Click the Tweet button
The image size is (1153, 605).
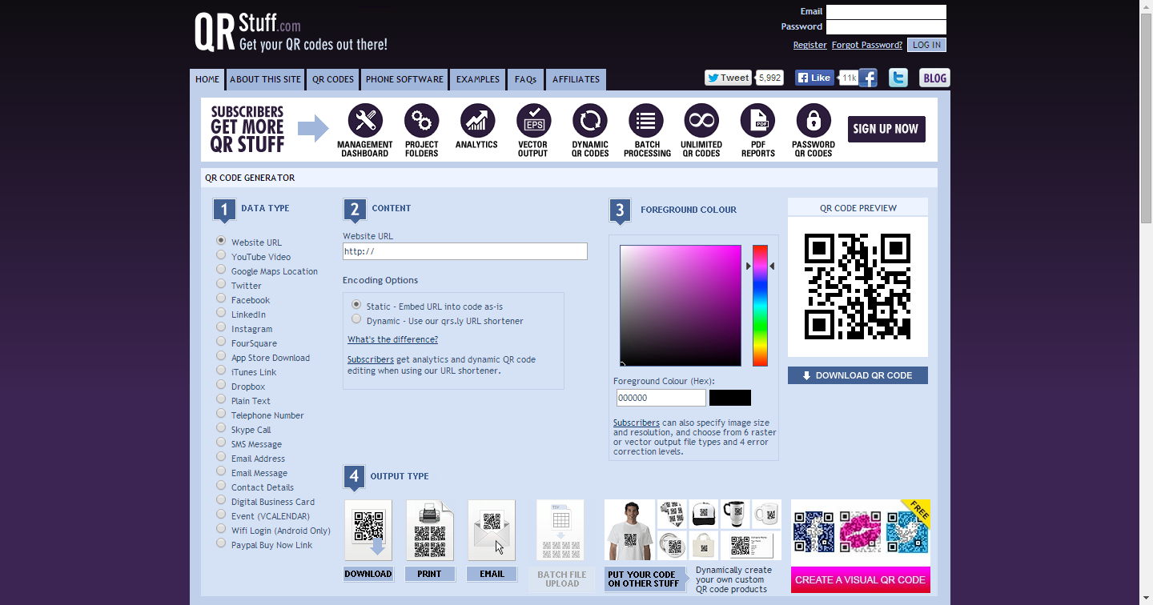[729, 78]
